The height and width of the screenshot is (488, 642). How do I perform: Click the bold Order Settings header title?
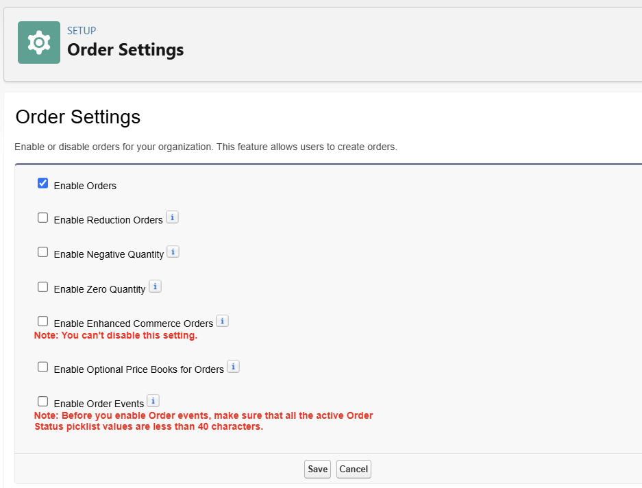tap(125, 50)
